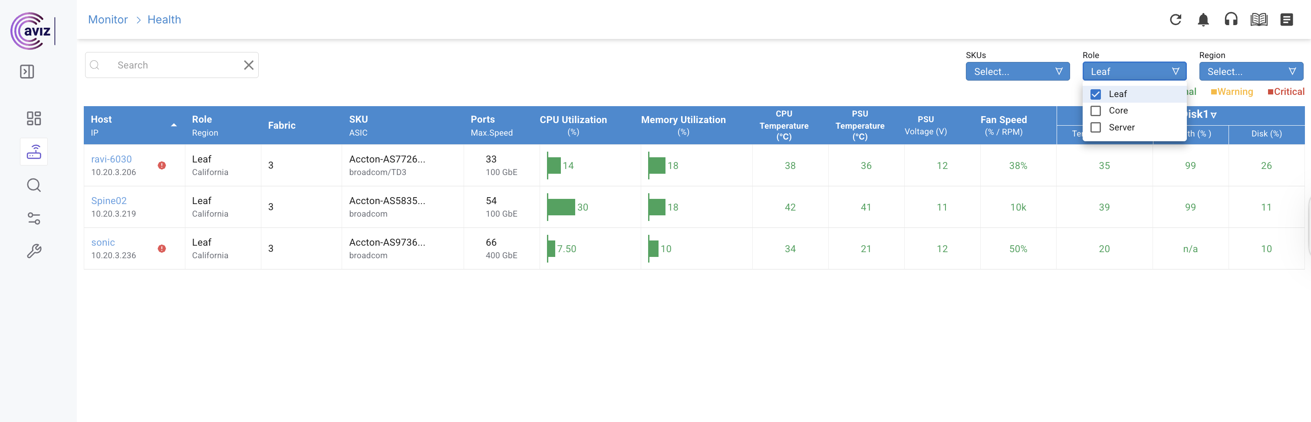
Task: Open the ravi-6030 host link
Action: [112, 159]
